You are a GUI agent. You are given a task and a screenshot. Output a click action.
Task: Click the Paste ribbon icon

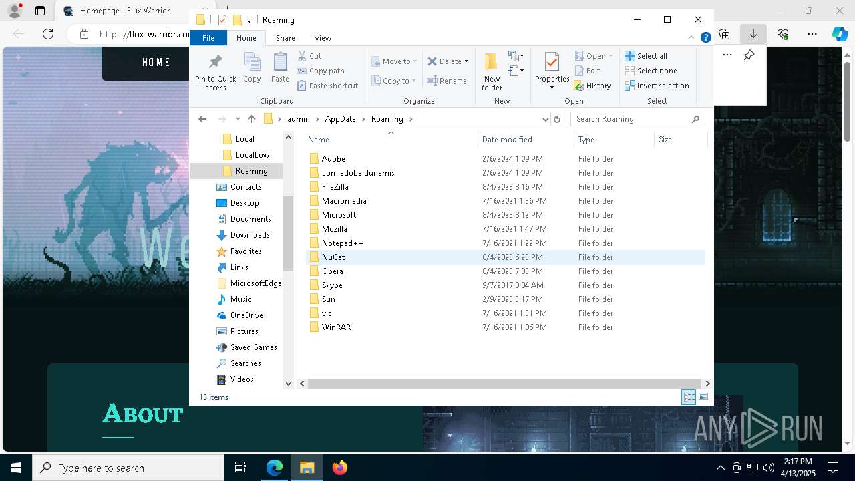(280, 68)
